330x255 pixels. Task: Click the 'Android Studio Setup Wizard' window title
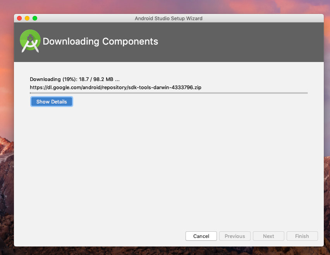tap(168, 18)
